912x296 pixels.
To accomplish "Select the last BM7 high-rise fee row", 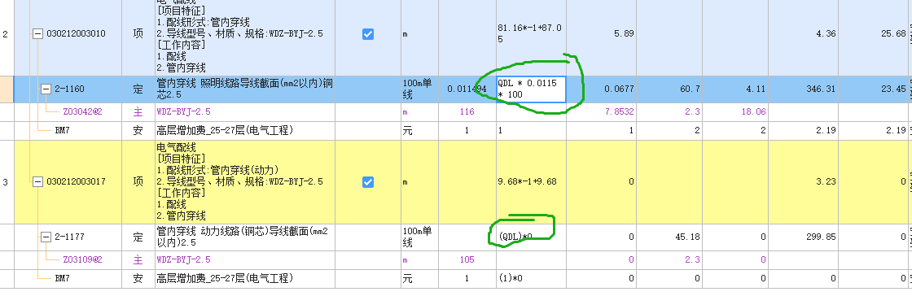I will [456, 279].
